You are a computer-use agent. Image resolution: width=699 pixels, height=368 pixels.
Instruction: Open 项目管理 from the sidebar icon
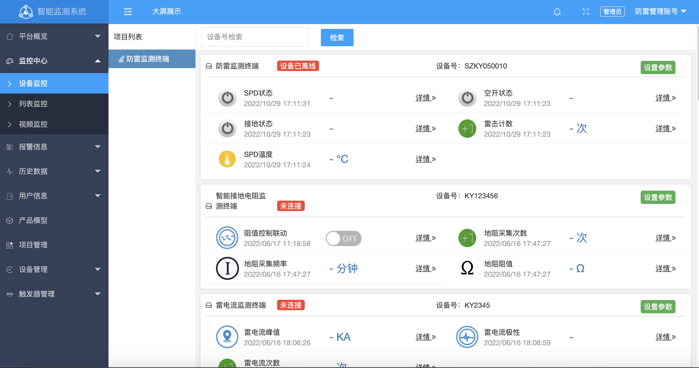9,245
